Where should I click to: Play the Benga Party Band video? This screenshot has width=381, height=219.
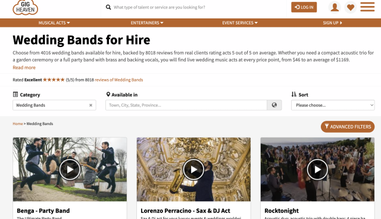point(70,170)
